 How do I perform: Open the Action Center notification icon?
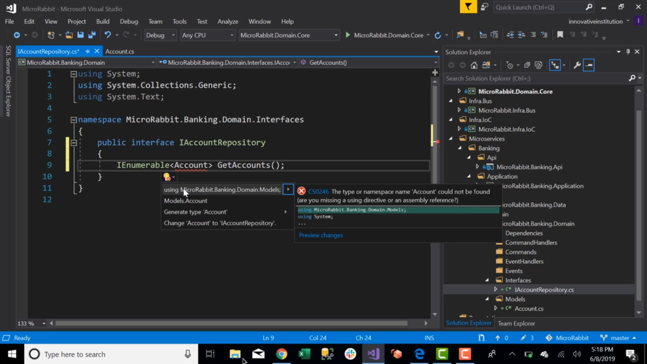631,354
